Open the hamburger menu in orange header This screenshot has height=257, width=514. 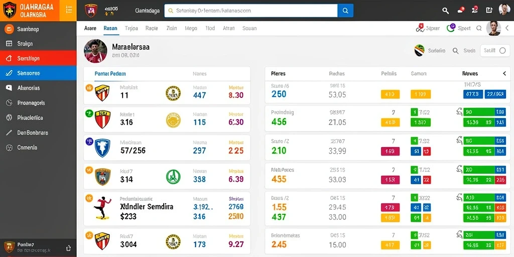point(69,10)
